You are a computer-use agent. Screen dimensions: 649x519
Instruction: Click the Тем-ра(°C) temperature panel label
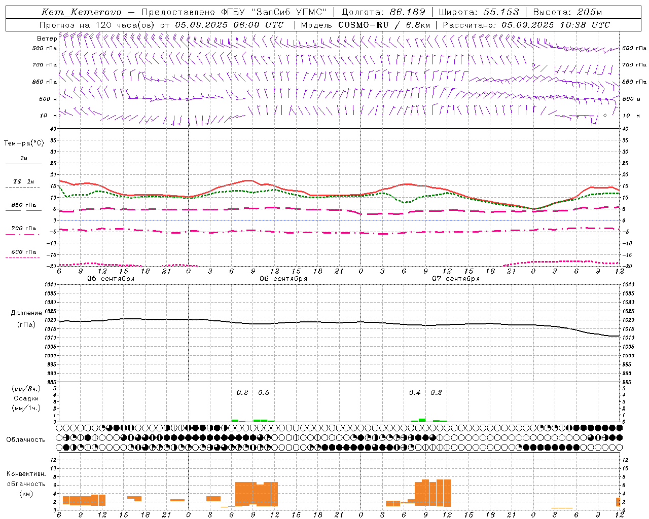pos(24,143)
